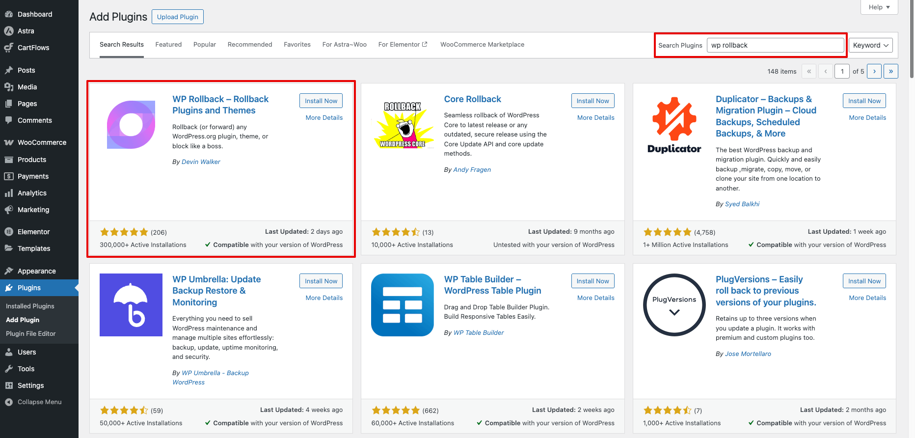The height and width of the screenshot is (438, 915).
Task: Open WooCommerce via its Woo icon
Action: [x=9, y=142]
